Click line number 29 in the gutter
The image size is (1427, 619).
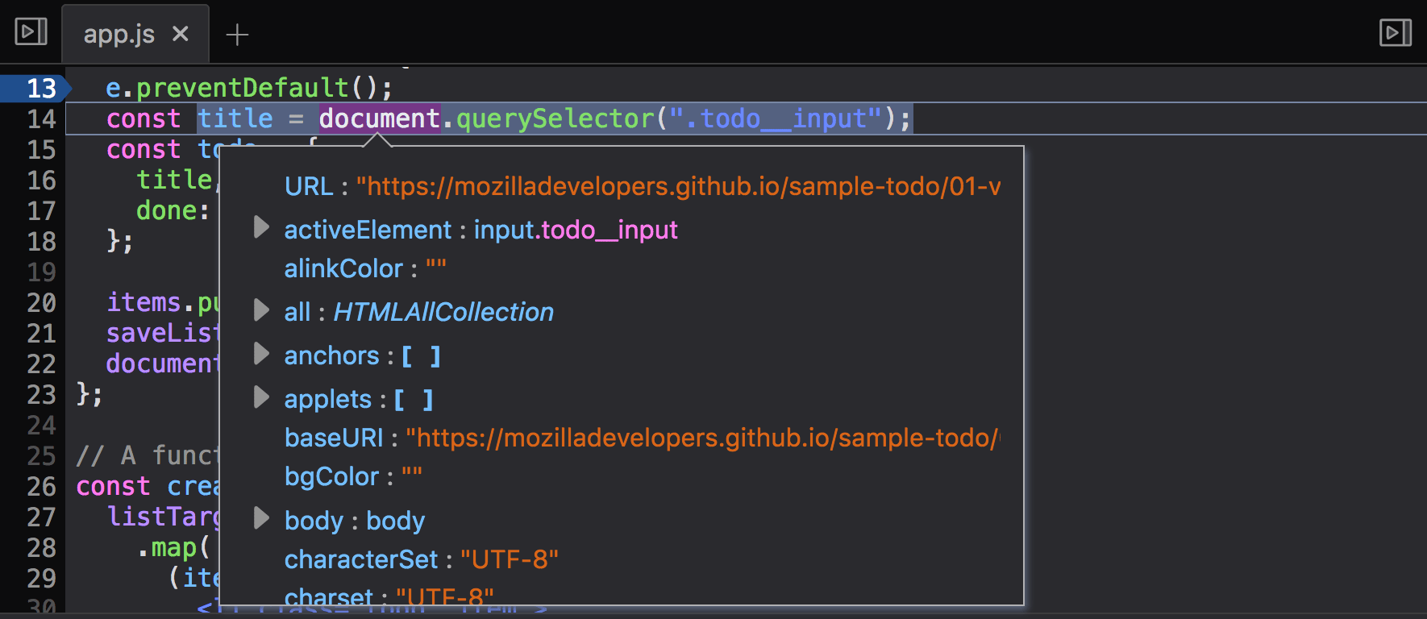[41, 578]
